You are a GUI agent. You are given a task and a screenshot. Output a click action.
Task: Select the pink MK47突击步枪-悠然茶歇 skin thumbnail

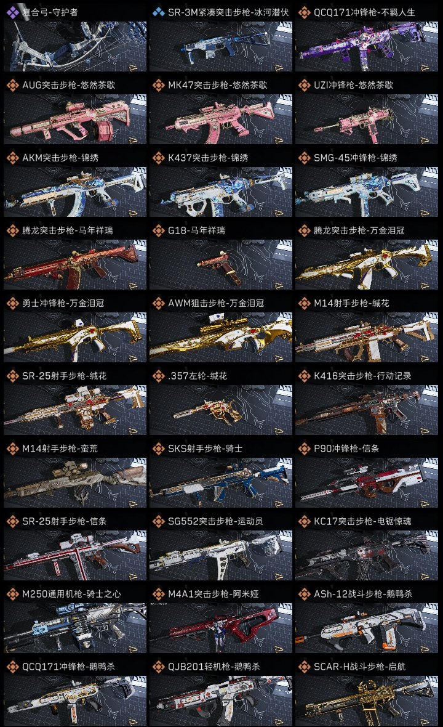pos(221,119)
